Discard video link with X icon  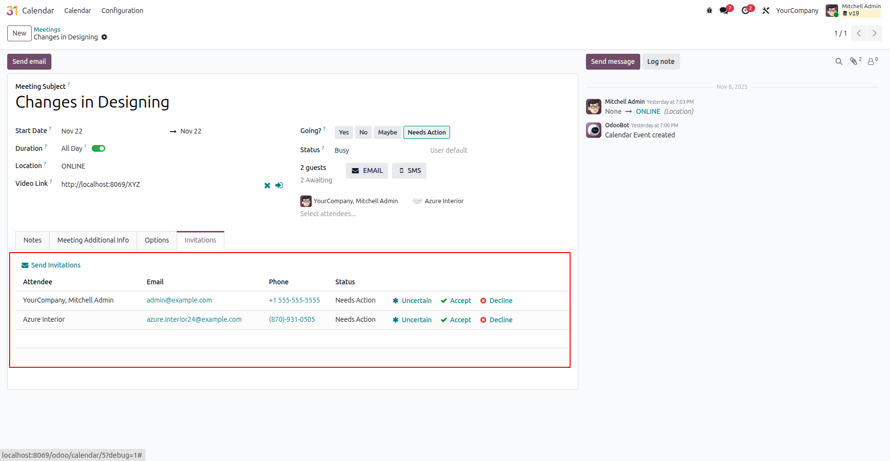pos(267,185)
